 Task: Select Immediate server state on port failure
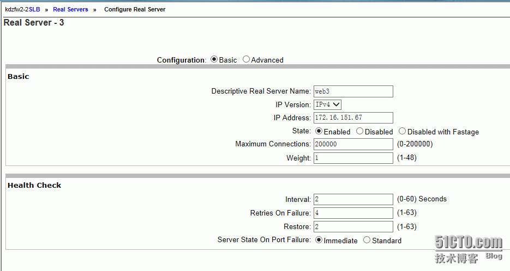[319, 240]
